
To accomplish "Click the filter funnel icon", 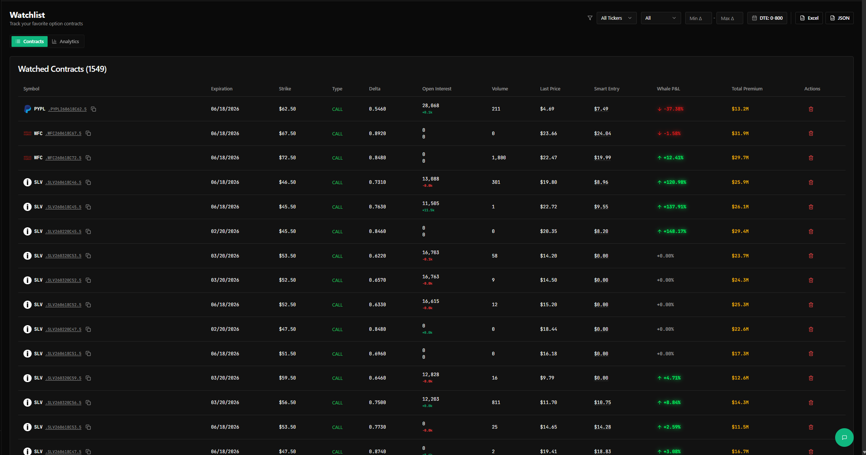I will (590, 18).
